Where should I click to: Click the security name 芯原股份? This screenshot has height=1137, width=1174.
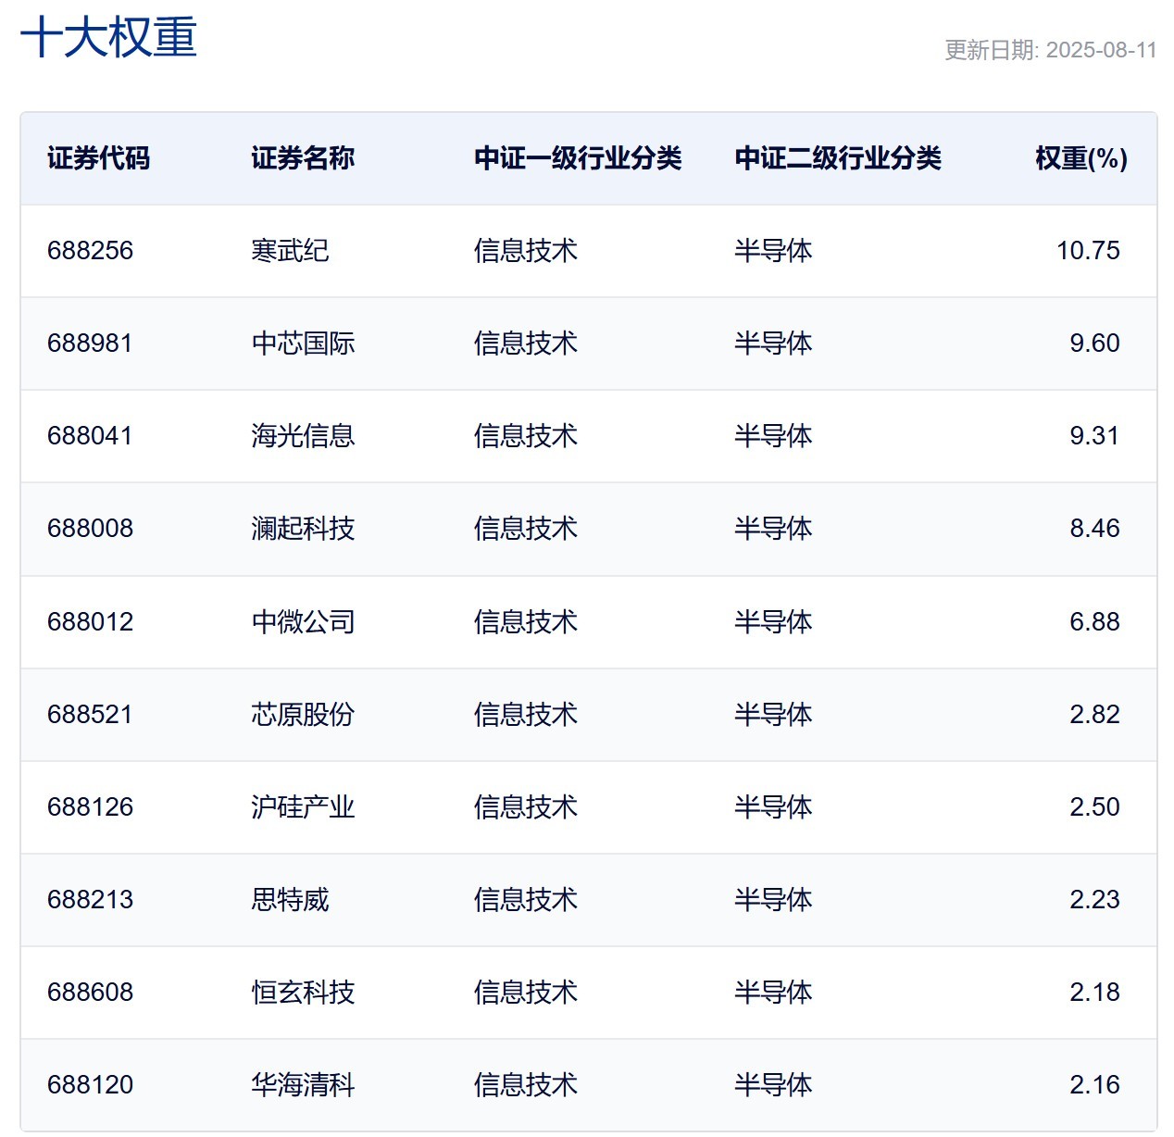click(x=303, y=714)
